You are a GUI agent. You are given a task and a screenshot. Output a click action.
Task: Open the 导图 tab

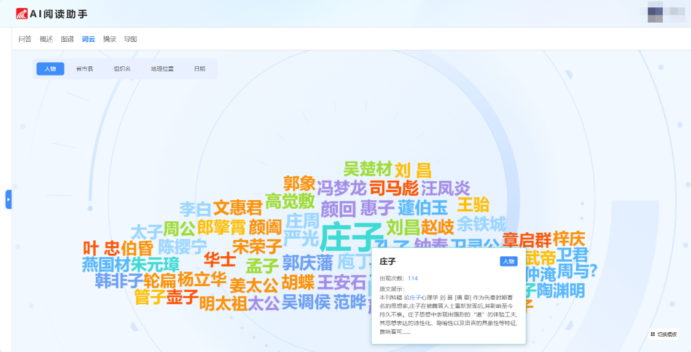pyautogui.click(x=130, y=39)
